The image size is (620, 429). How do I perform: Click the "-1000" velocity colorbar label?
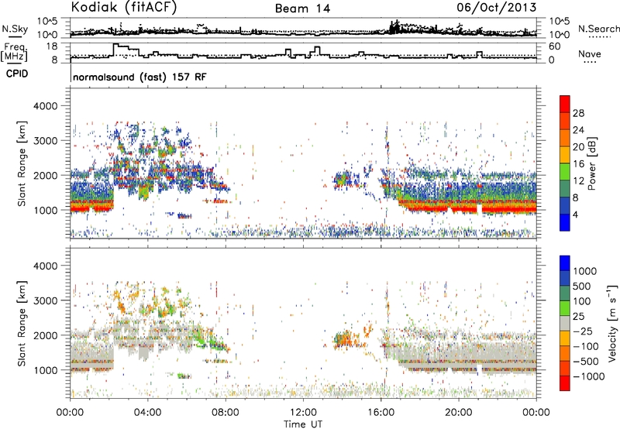tap(589, 376)
